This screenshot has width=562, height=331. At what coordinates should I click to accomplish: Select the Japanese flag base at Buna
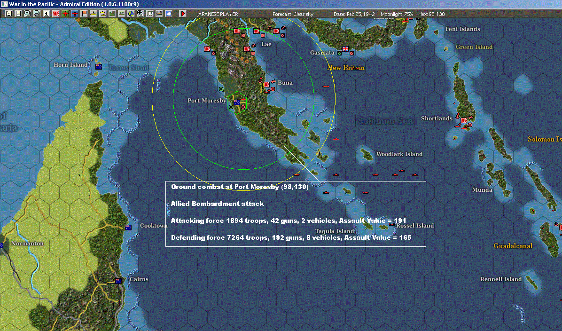tap(267, 85)
